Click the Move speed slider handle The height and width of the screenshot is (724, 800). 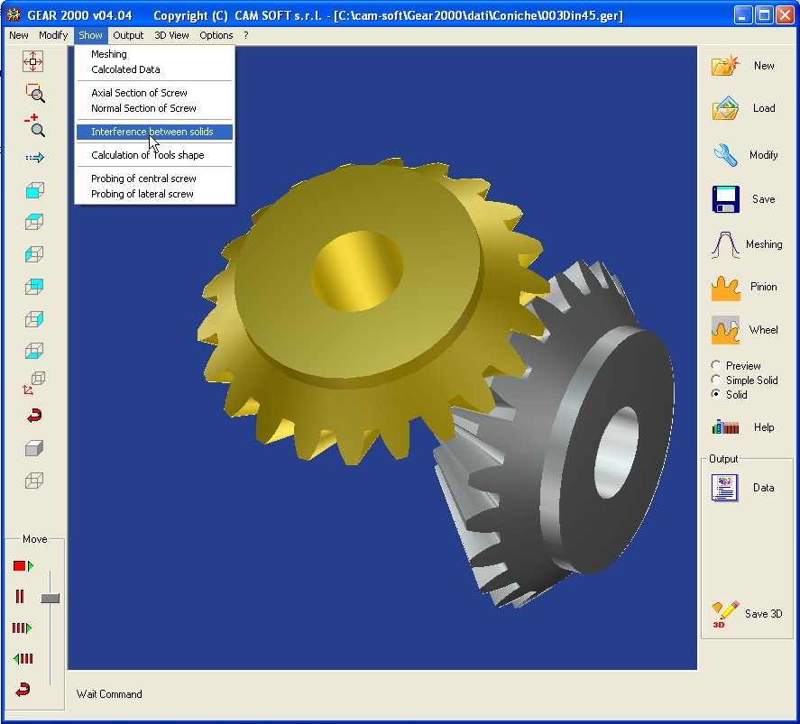[x=51, y=598]
